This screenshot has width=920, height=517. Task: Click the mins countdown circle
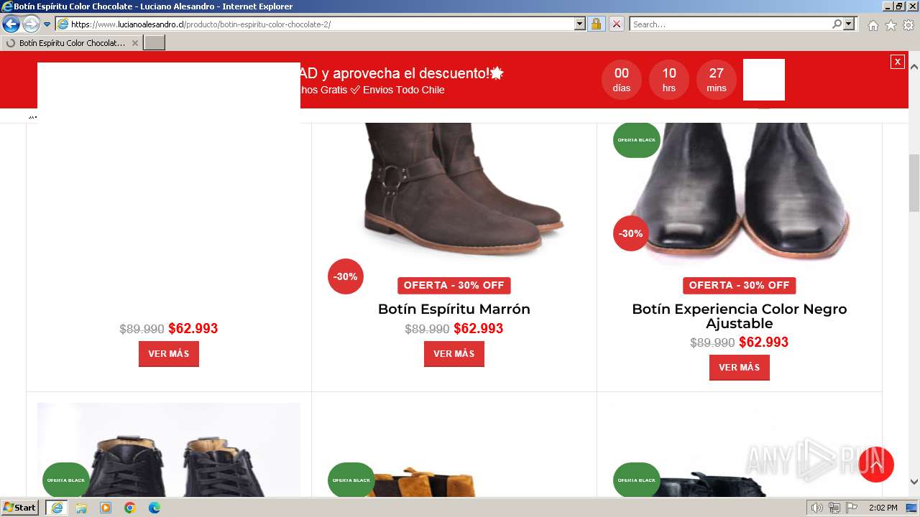[x=717, y=80]
